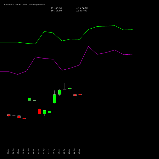
Task: Click the red candle above 08 Sep
Action: point(24,118)
